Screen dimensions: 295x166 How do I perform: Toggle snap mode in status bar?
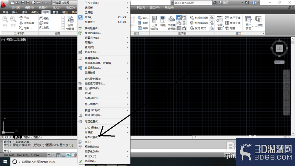[x=54, y=155]
